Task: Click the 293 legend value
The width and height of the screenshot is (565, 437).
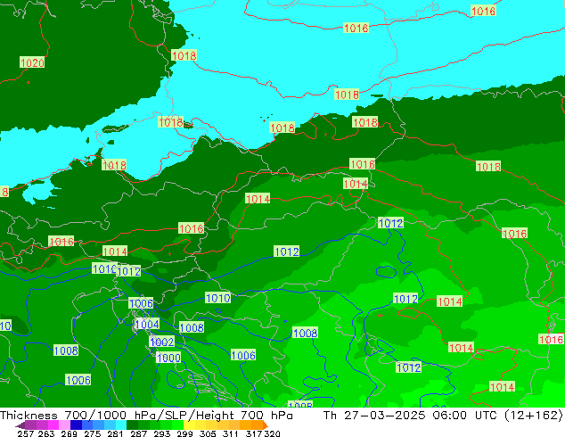Action: tap(162, 433)
